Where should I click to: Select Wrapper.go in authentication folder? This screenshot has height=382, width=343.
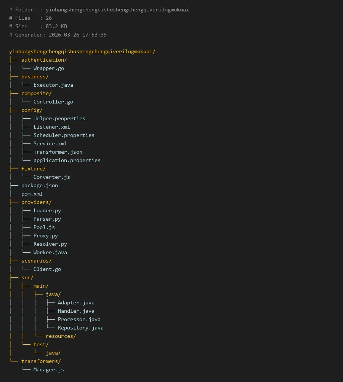48,68
